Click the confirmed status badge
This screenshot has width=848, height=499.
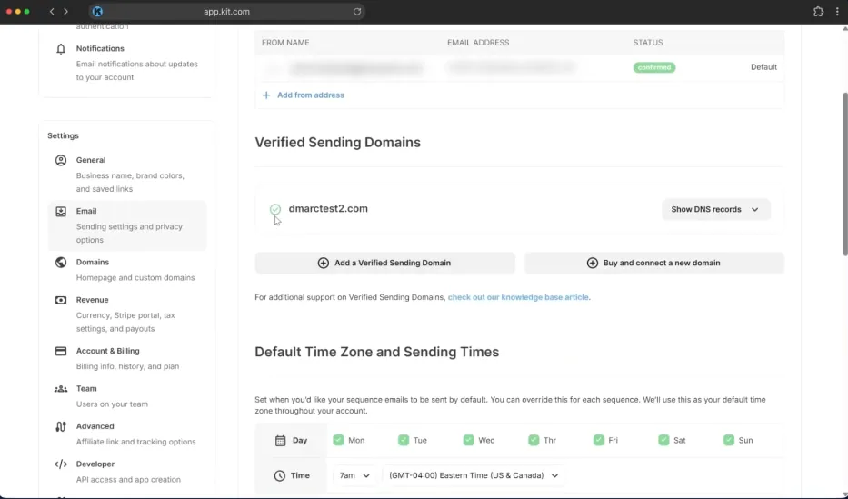coord(653,67)
